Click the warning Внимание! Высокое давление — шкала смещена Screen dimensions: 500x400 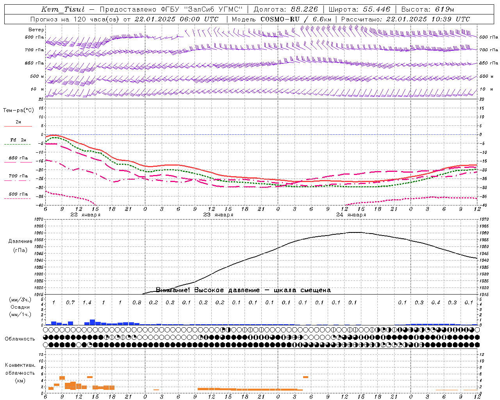coord(243,290)
